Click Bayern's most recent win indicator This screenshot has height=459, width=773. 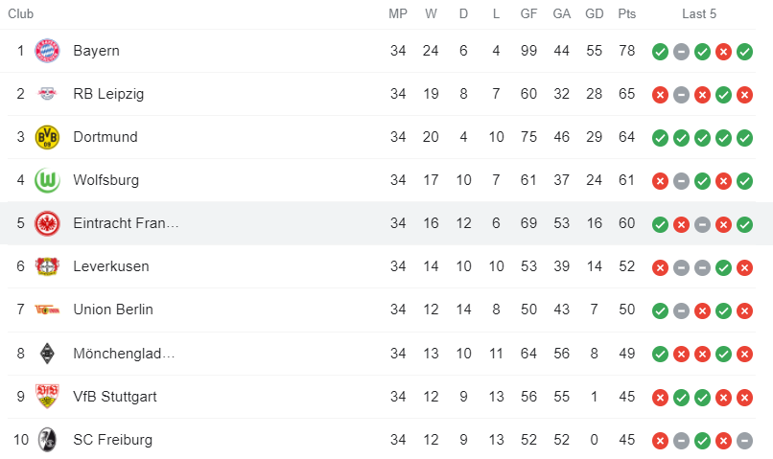tap(744, 51)
